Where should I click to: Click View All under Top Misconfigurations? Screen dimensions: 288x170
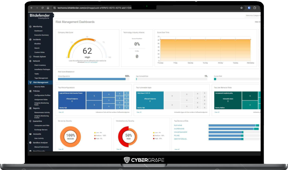click(x=61, y=112)
